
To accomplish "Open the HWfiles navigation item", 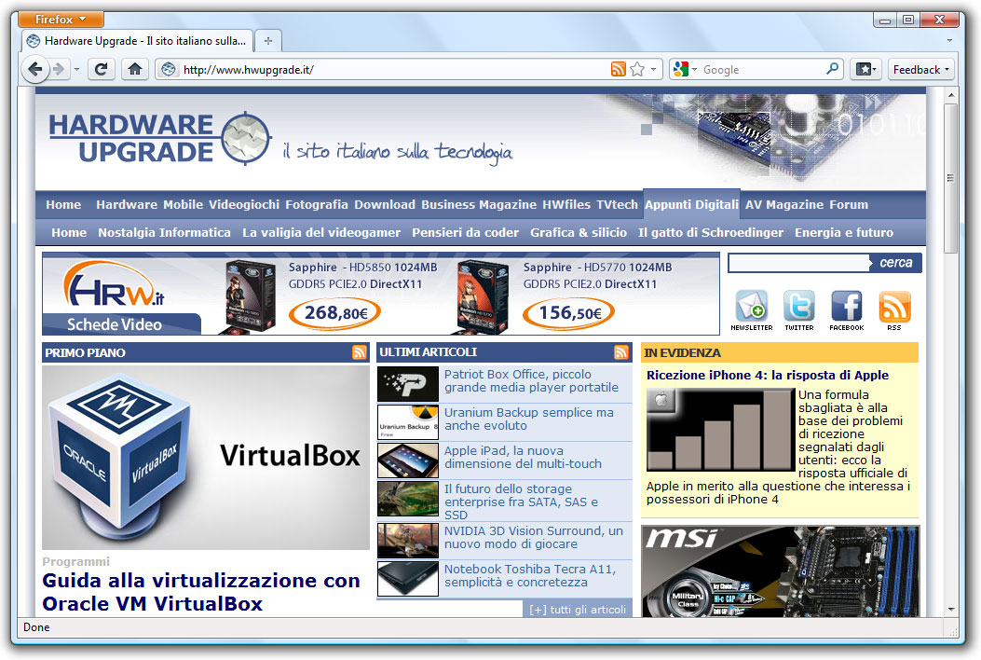I will tap(566, 205).
